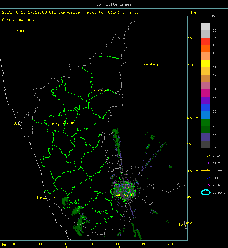Click the 'Mangalore' city label

(x=46, y=198)
